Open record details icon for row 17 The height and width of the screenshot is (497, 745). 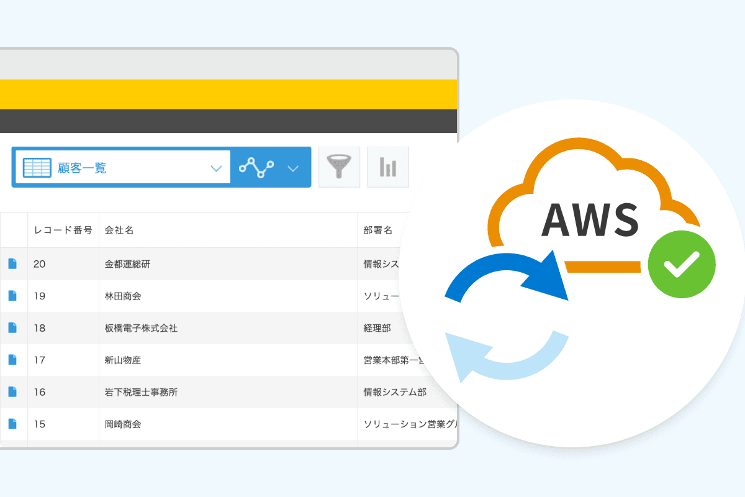(12, 360)
